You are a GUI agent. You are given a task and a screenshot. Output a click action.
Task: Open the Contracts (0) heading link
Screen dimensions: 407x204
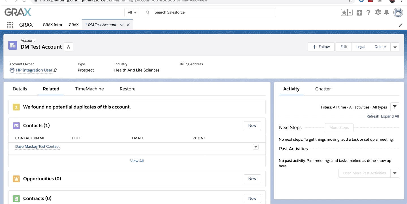37,199
